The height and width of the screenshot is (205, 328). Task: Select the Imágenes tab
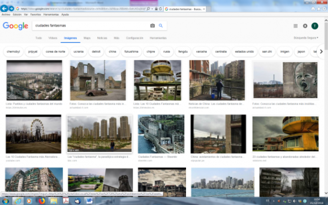click(70, 38)
